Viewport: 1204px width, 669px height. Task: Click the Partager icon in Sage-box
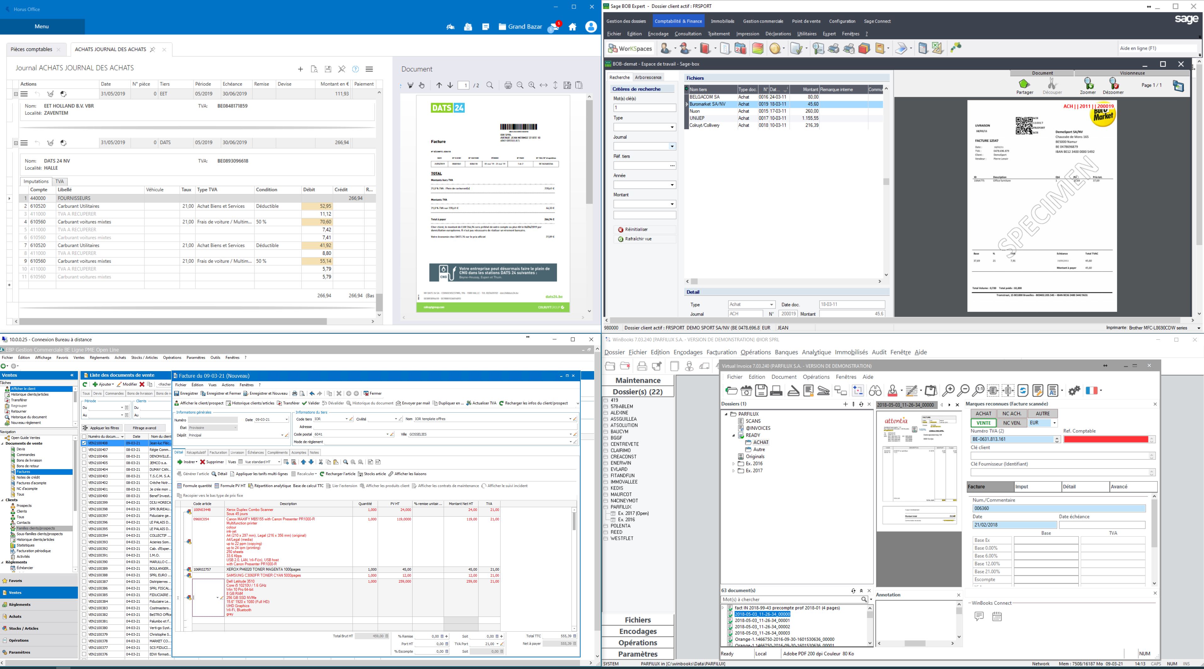pos(1025,86)
